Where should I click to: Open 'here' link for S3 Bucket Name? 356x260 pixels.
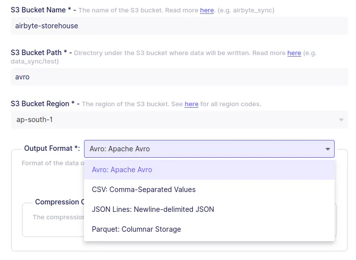(207, 10)
